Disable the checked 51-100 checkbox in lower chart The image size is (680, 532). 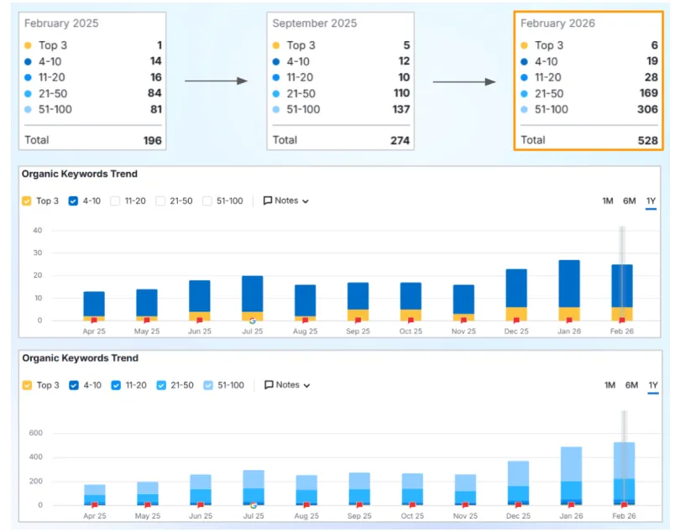[208, 385]
